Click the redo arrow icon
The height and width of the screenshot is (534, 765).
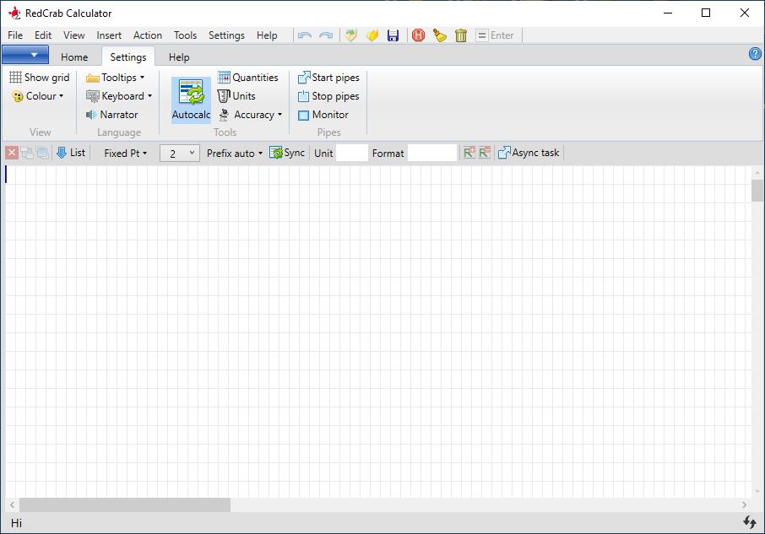[326, 35]
